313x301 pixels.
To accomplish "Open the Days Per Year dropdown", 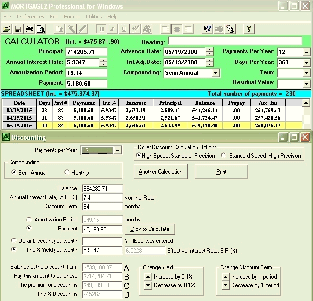I will click(x=306, y=62).
